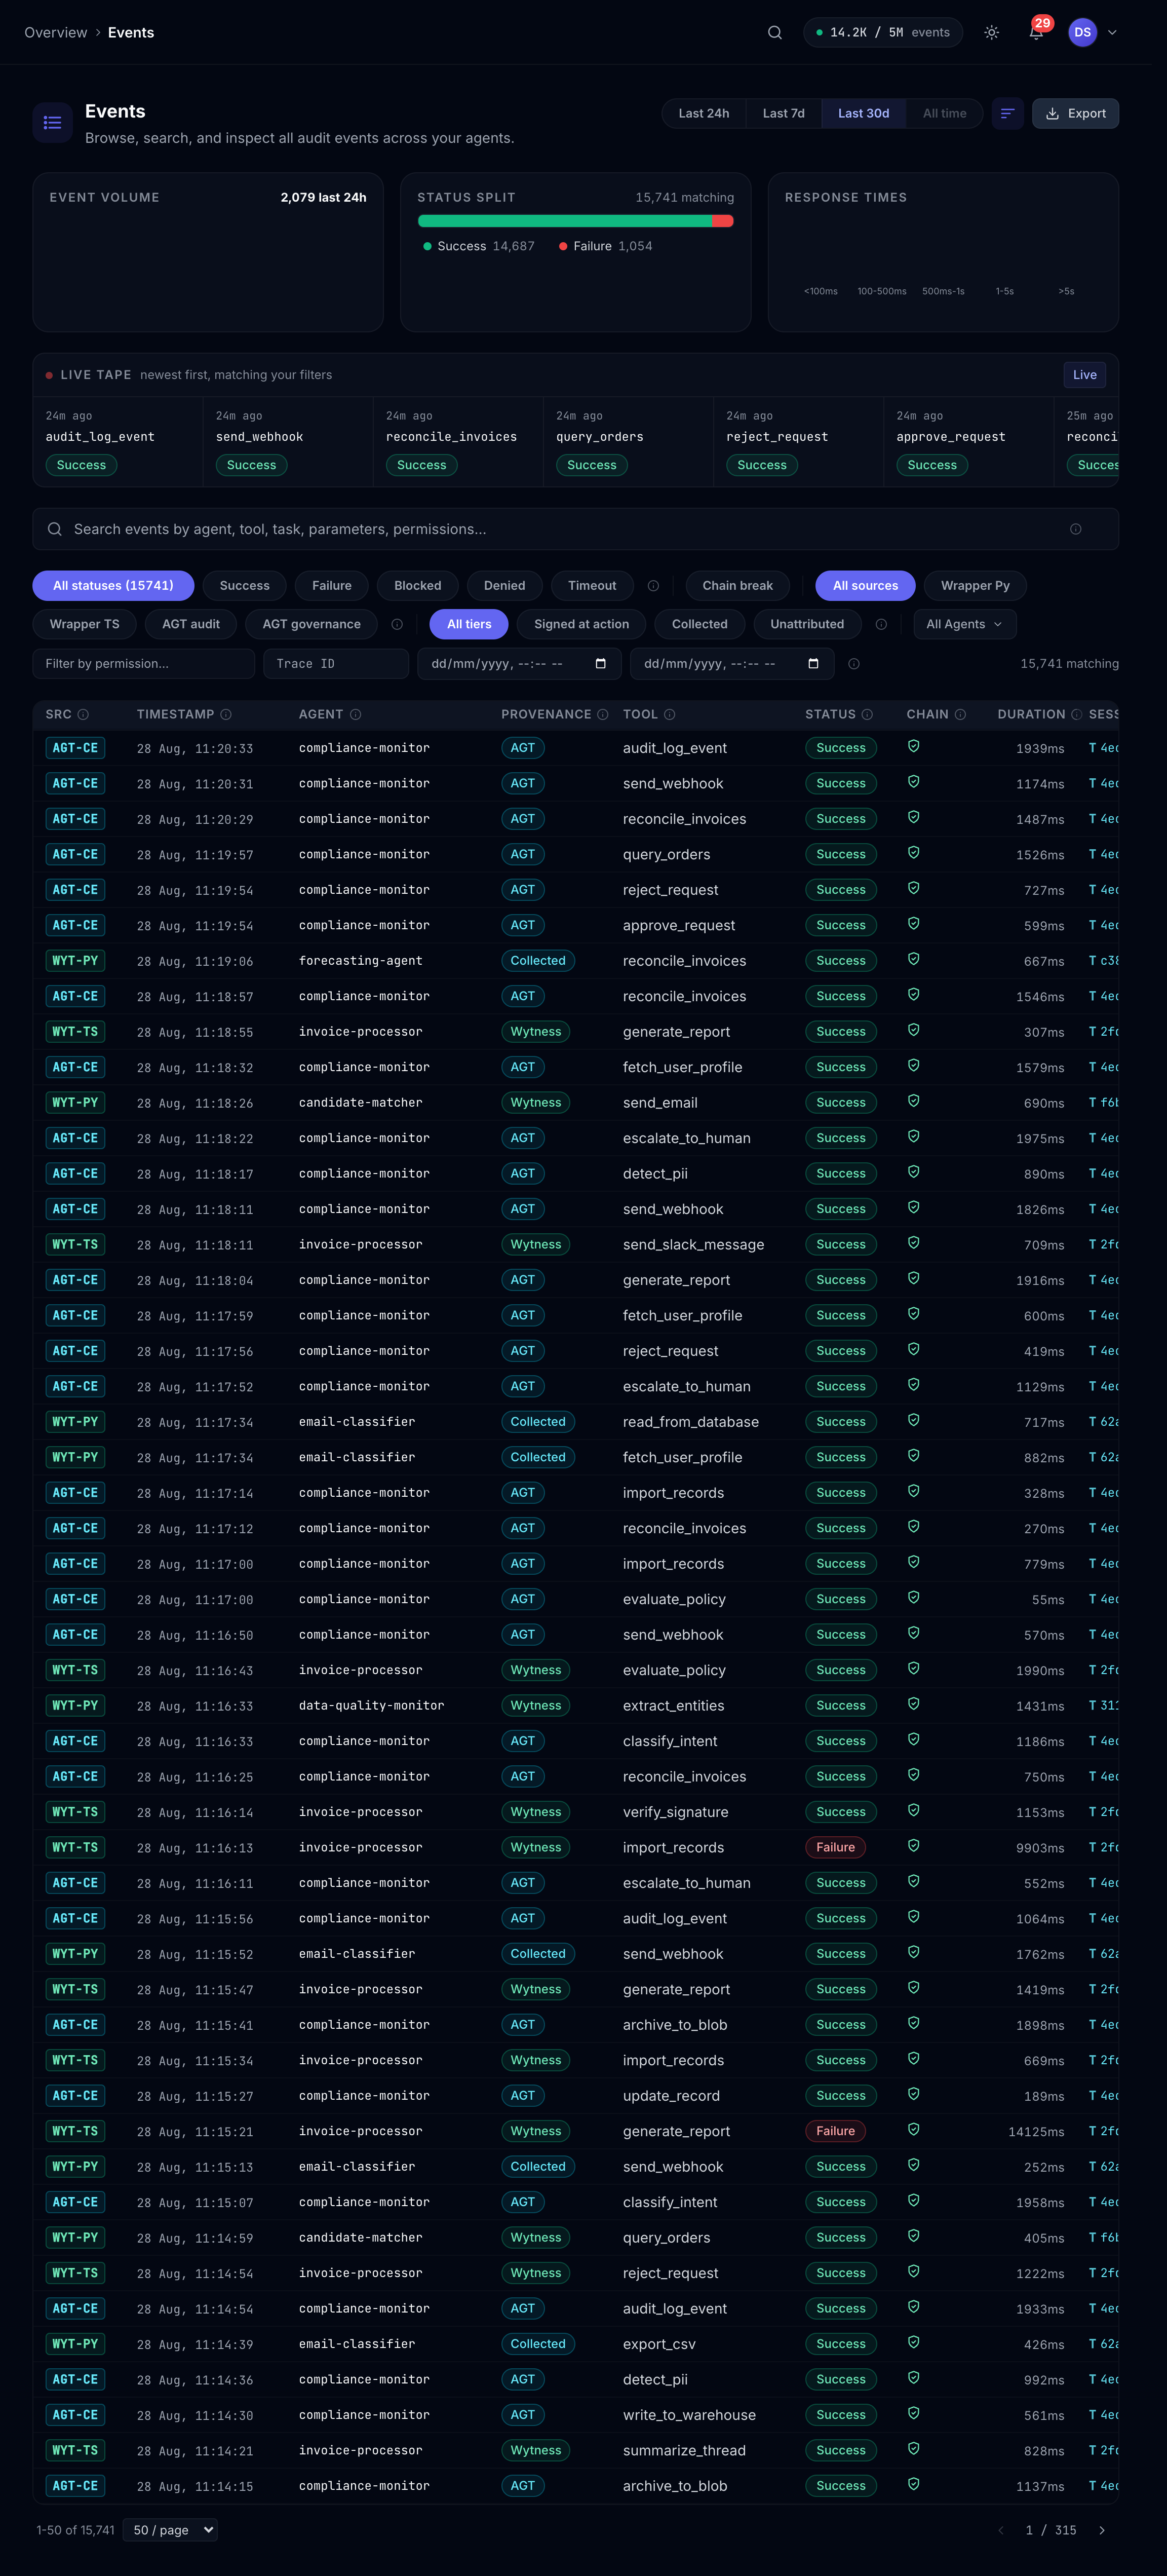Open the All Agents dropdown
This screenshot has height=2576, width=1167.
tap(964, 624)
